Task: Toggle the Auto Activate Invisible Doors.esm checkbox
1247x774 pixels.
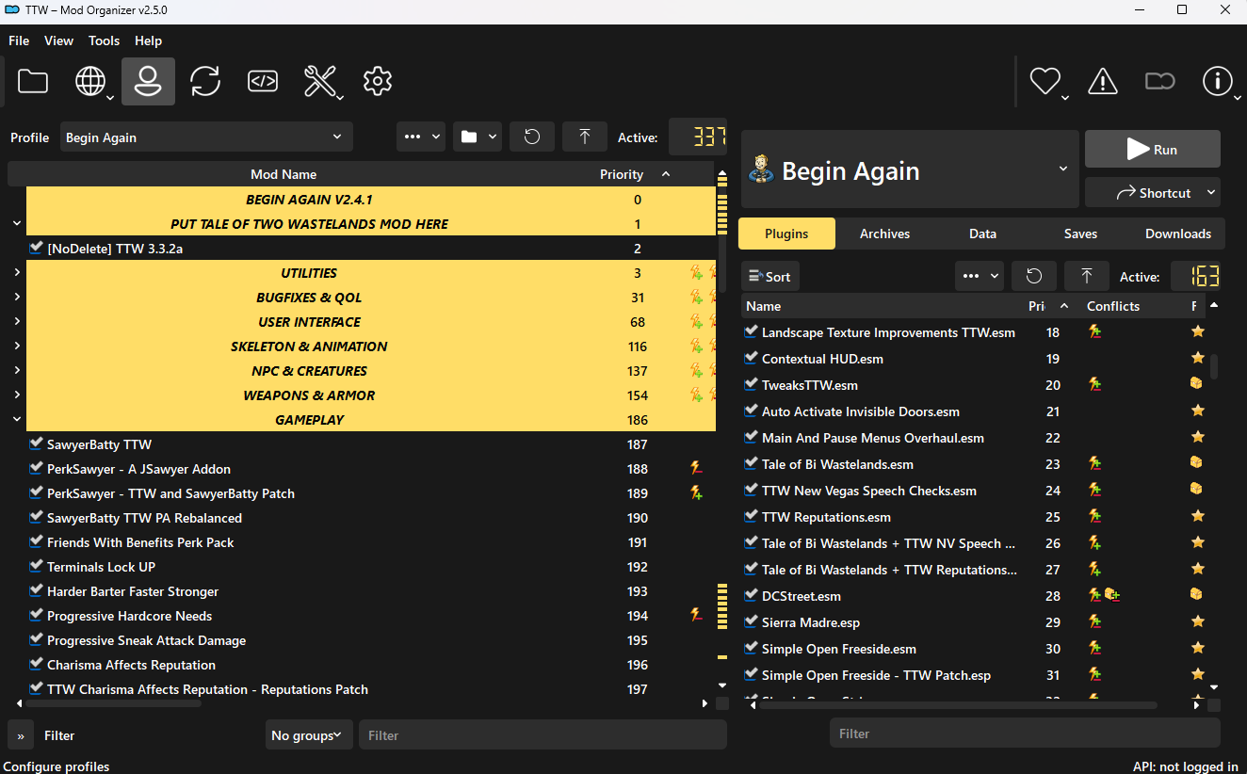Action: [x=751, y=411]
